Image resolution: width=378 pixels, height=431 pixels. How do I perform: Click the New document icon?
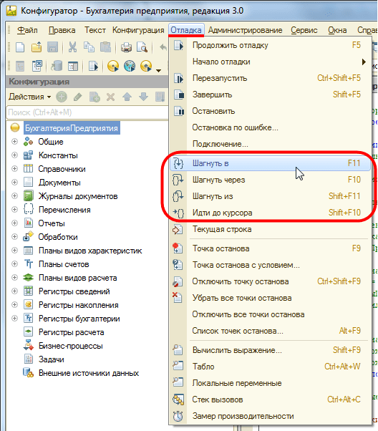pyautogui.click(x=20, y=47)
